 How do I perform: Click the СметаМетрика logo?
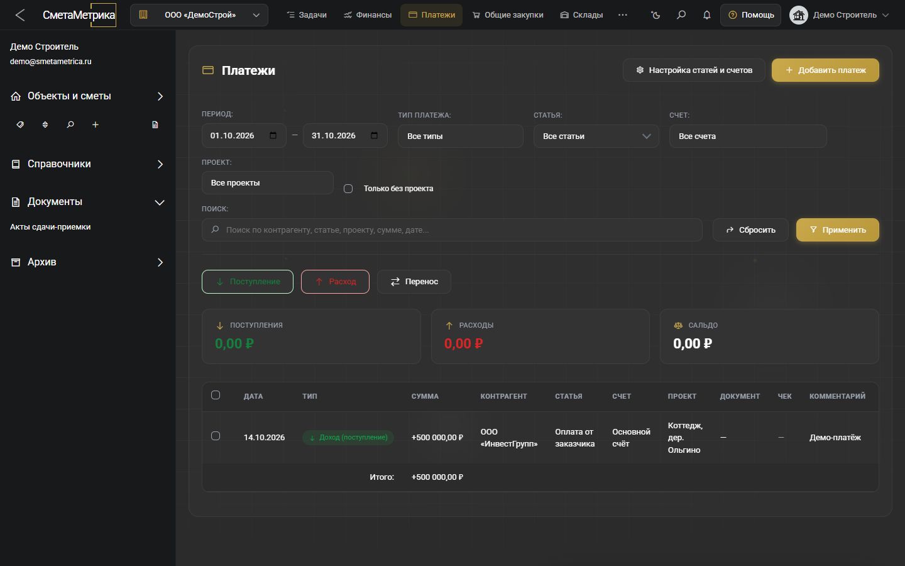click(x=79, y=15)
